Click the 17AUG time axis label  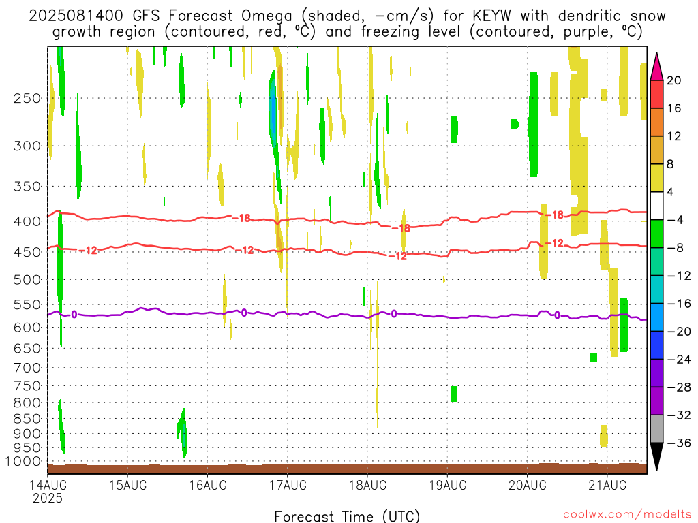coord(288,485)
